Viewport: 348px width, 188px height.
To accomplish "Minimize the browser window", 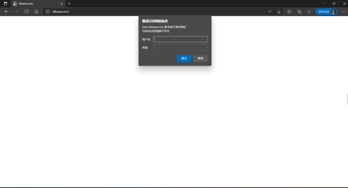I will click(323, 4).
